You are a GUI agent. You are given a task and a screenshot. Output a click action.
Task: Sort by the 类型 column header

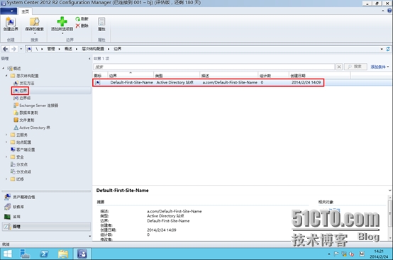[x=177, y=75]
